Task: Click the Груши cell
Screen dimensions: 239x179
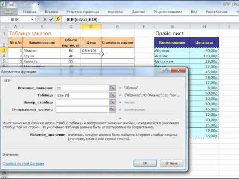Action: click(x=42, y=56)
